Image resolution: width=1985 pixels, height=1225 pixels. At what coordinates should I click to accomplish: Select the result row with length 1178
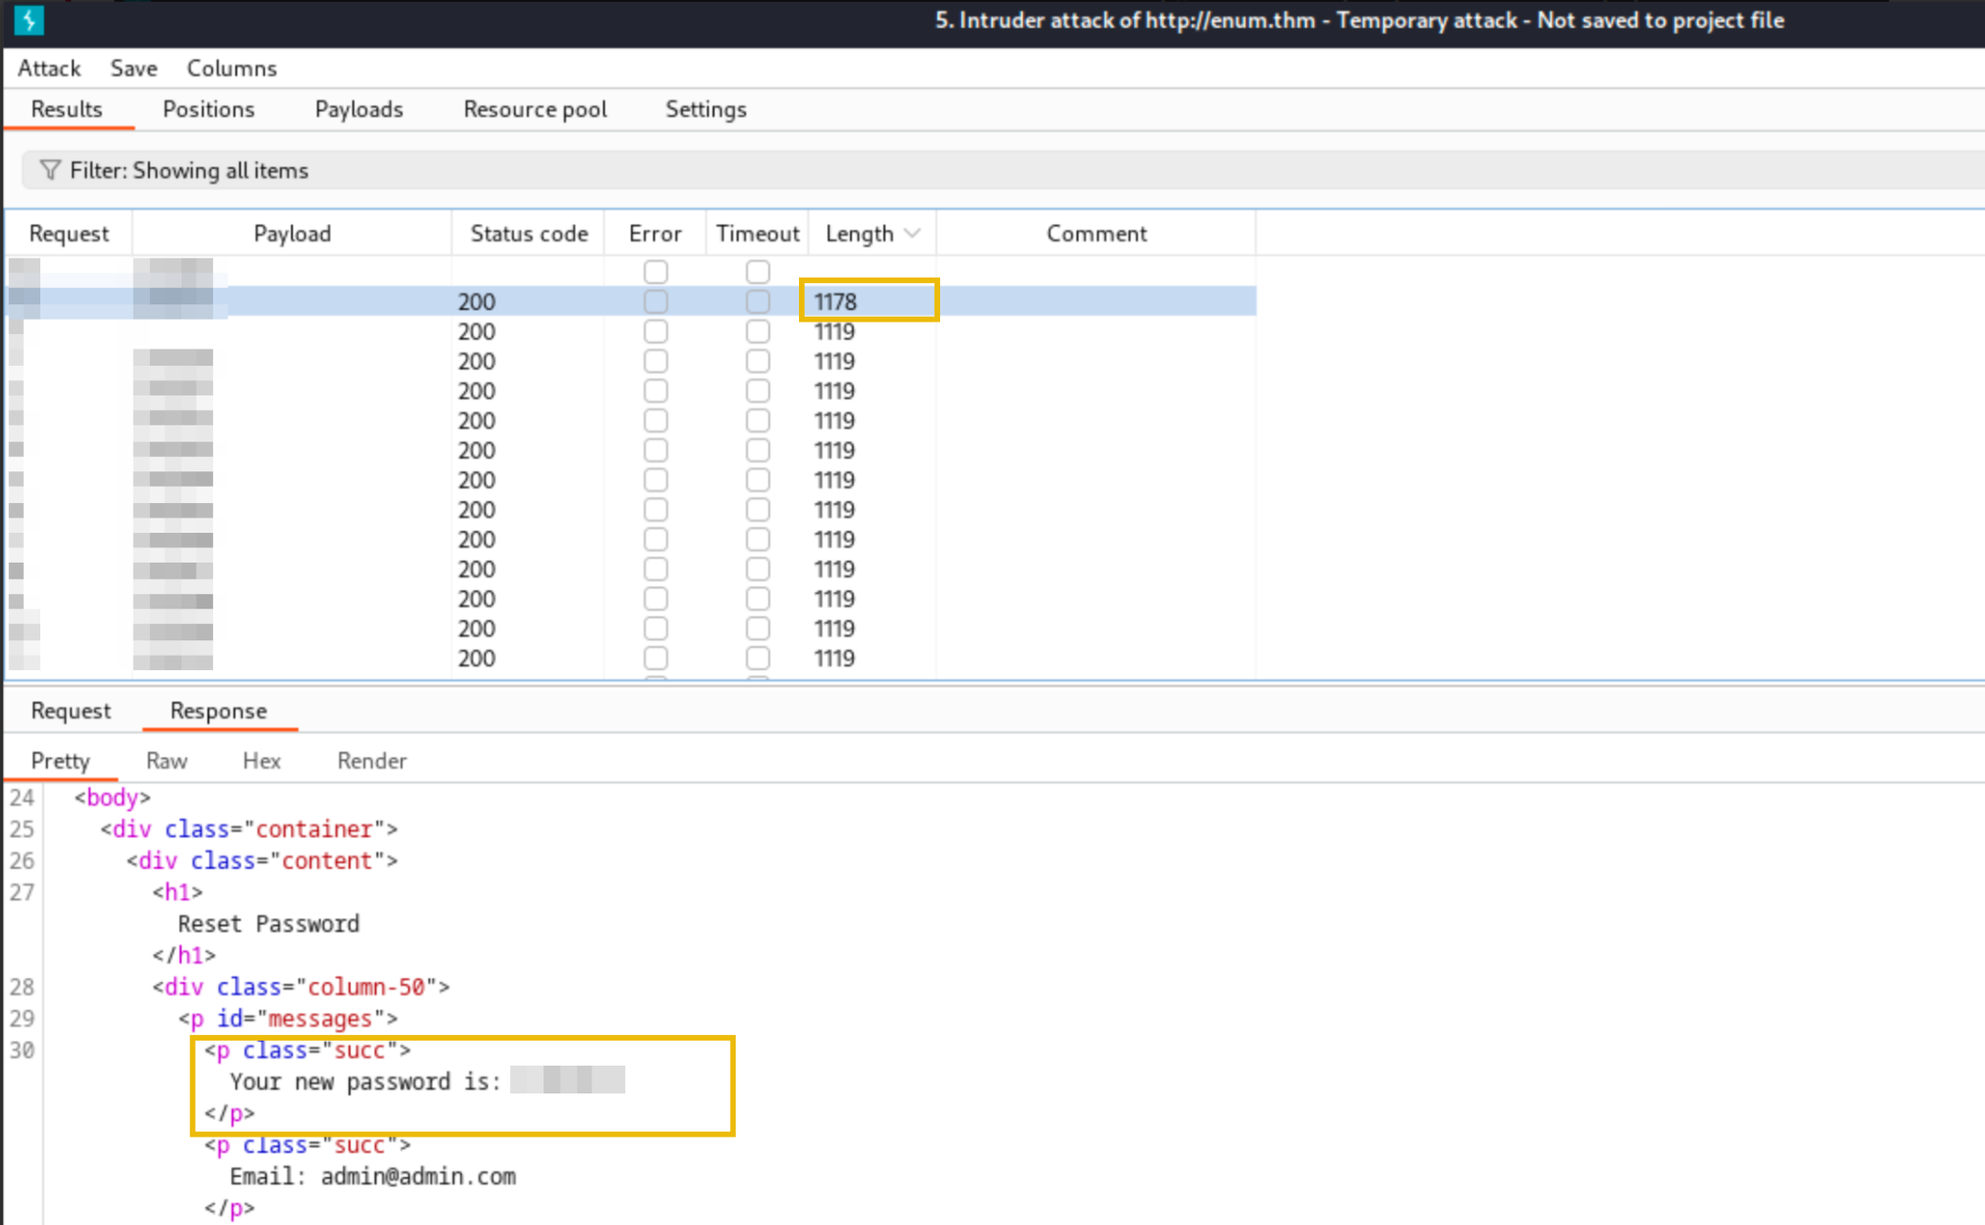click(834, 301)
